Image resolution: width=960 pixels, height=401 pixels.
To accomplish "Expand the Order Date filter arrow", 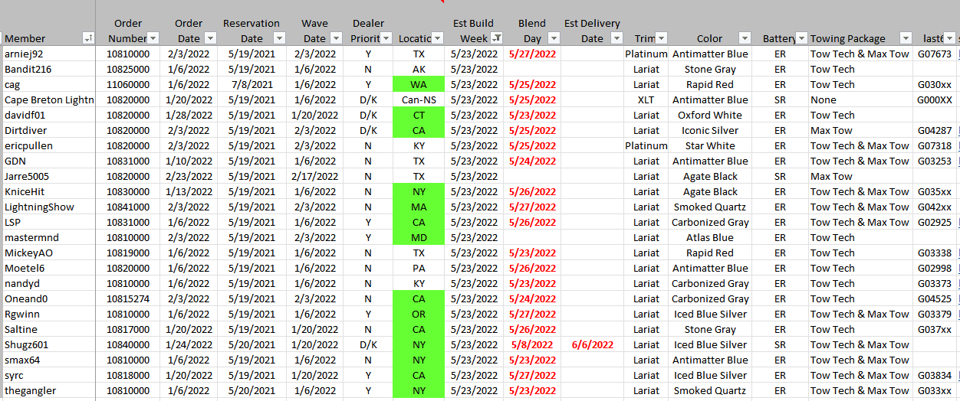I will pyautogui.click(x=210, y=38).
